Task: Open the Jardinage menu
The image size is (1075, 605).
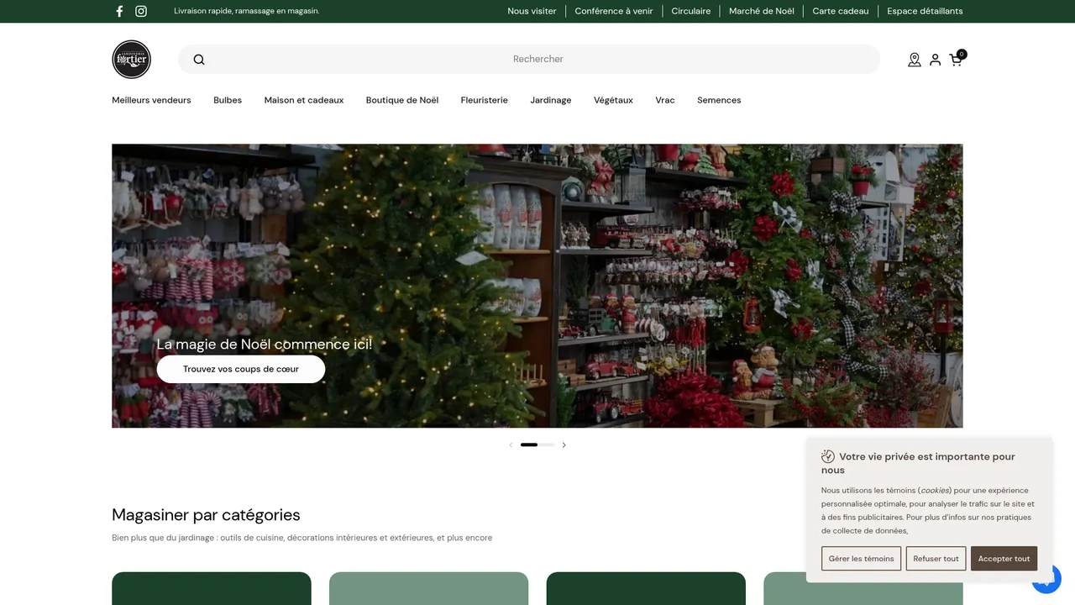Action: [x=551, y=100]
